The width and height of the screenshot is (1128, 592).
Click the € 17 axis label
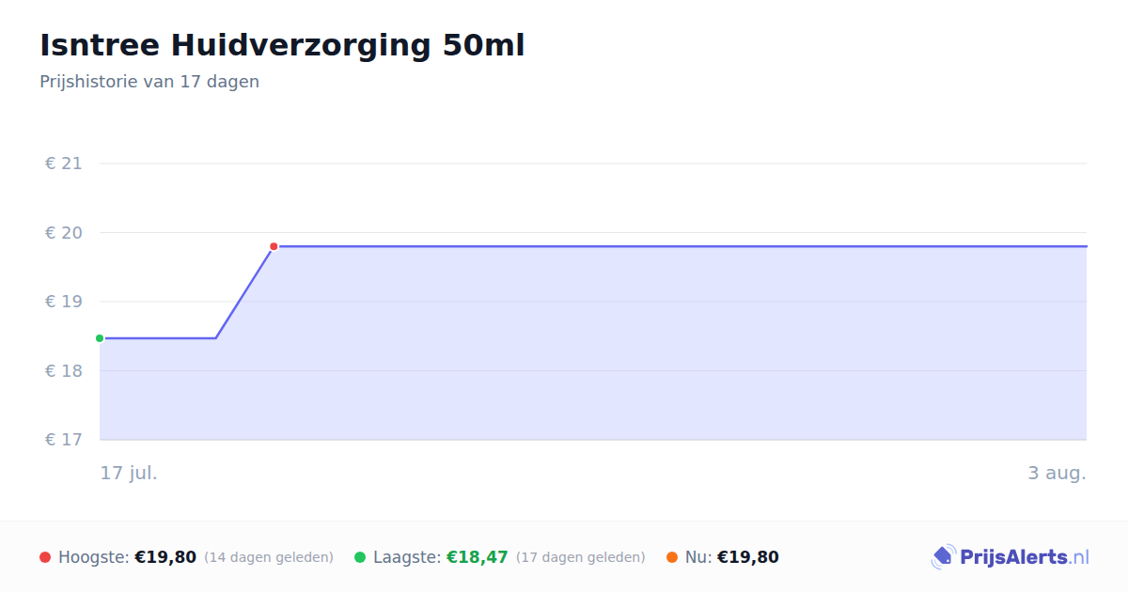(64, 440)
